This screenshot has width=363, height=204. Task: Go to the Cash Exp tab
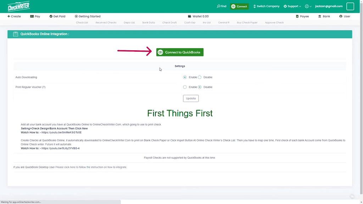190,22
